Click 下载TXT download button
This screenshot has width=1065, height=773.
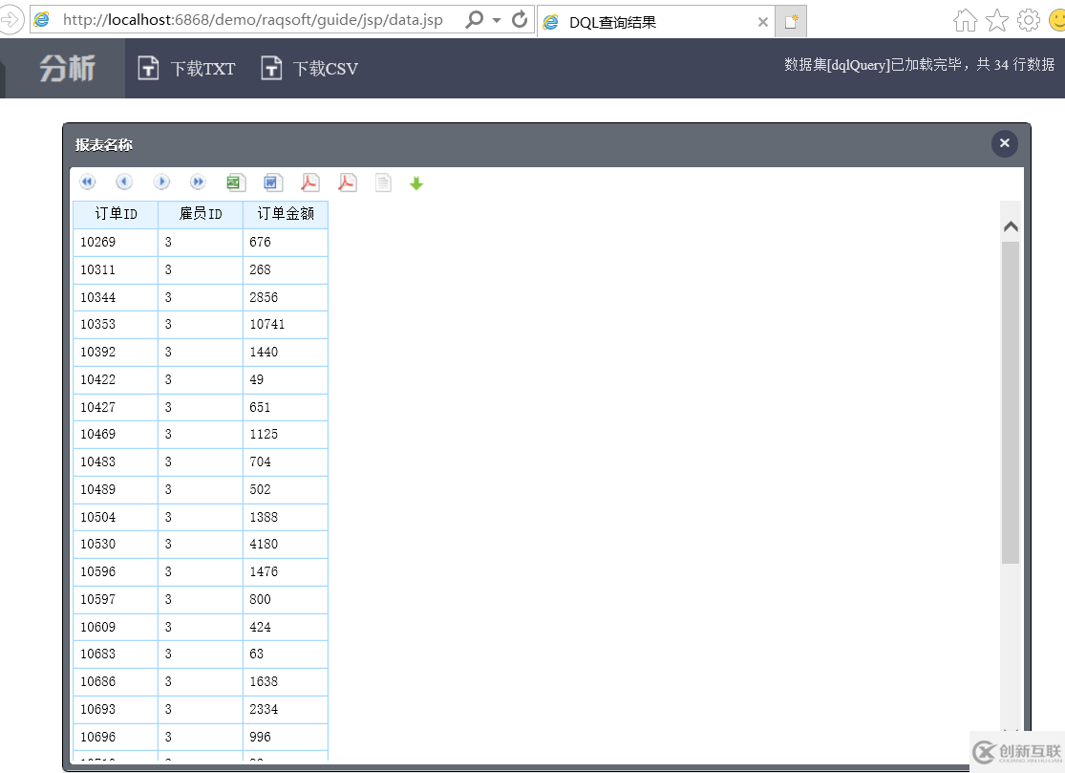(187, 69)
